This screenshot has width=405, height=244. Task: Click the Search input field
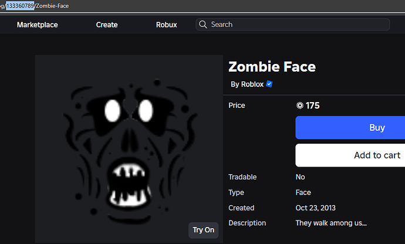click(x=293, y=25)
